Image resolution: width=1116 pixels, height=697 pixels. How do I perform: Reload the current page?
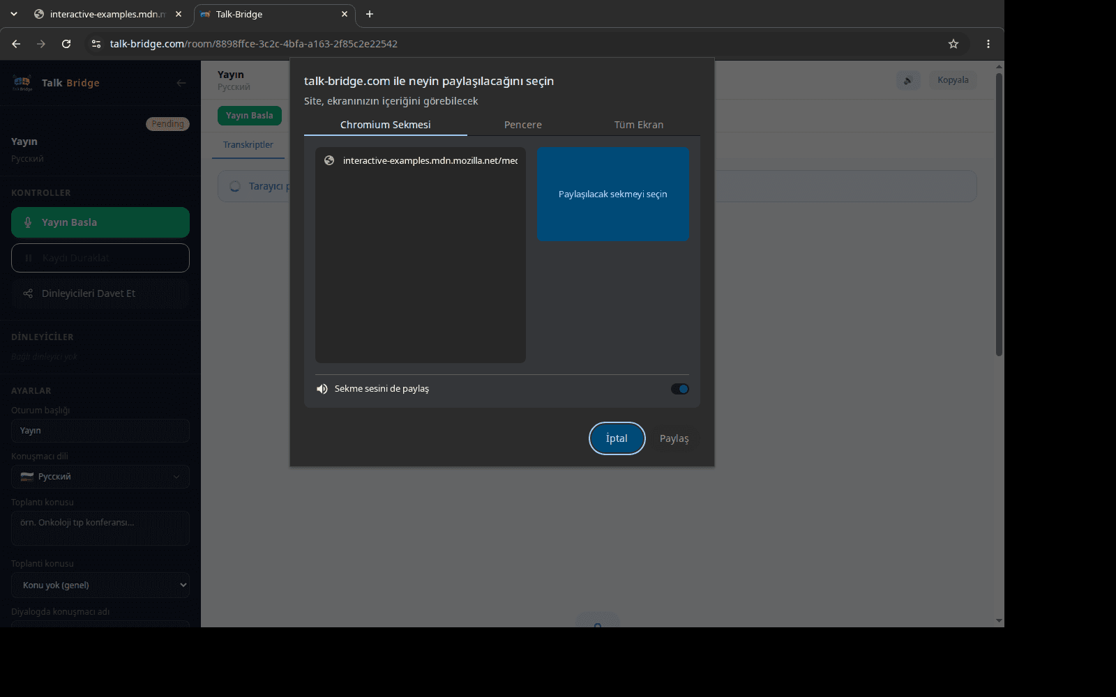tap(66, 44)
